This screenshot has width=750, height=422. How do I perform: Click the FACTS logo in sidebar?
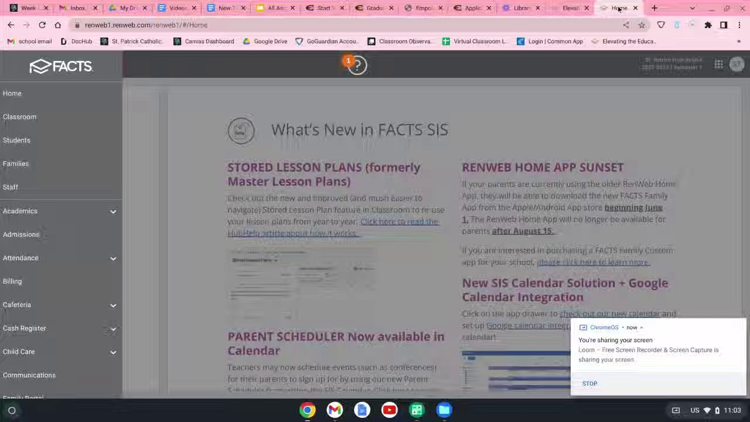pos(61,66)
